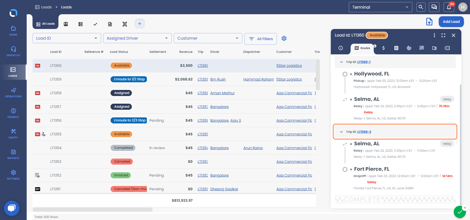Viewport: 470px width, 220px height.
Task: Open Settings in the sidebar
Action: [x=13, y=175]
